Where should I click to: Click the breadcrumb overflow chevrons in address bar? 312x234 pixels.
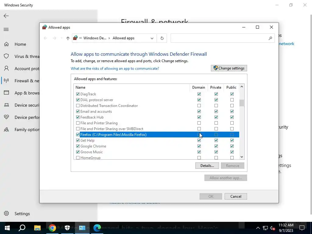click(80, 38)
